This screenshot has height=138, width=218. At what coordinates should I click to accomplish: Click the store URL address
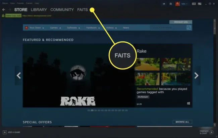click(x=37, y=16)
